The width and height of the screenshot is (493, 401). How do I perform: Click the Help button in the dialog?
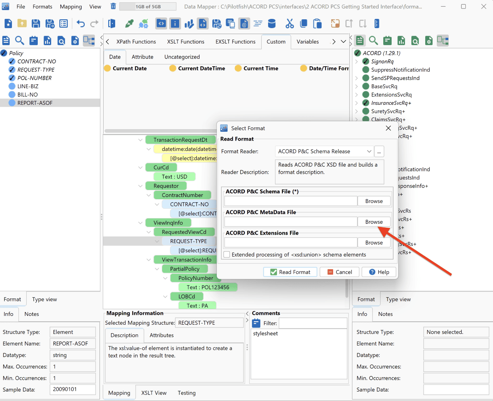tap(379, 272)
